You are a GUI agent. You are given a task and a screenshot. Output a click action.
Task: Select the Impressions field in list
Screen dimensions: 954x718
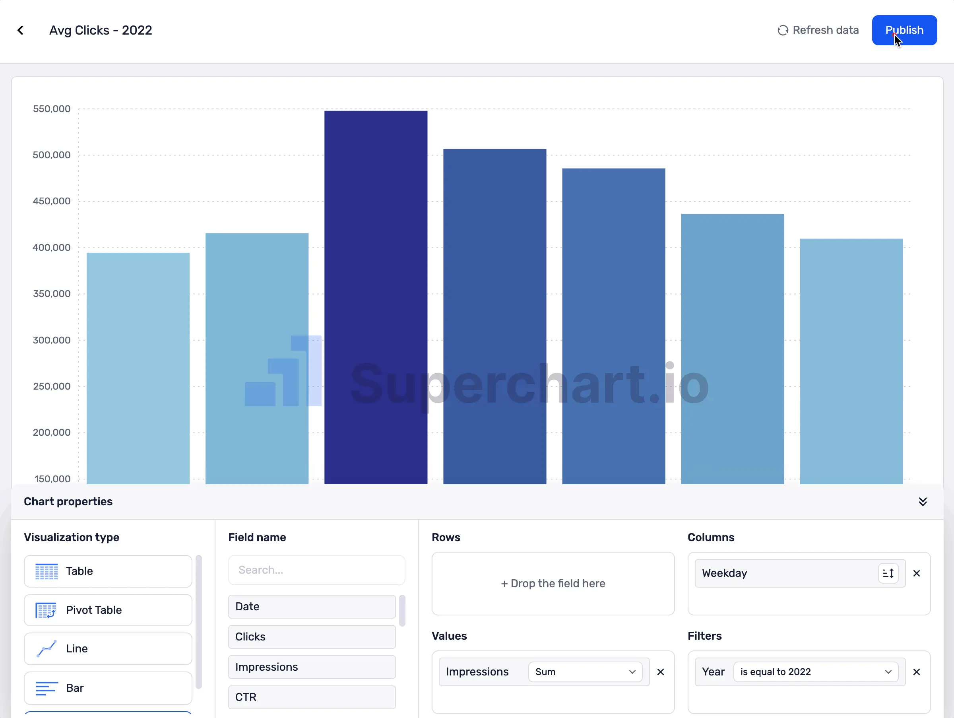click(x=312, y=667)
